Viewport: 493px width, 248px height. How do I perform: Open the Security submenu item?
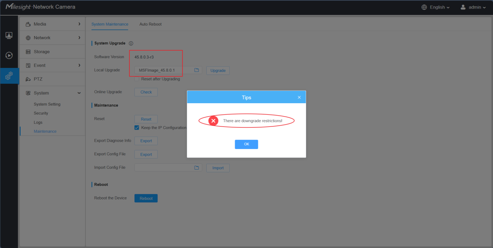(x=41, y=113)
